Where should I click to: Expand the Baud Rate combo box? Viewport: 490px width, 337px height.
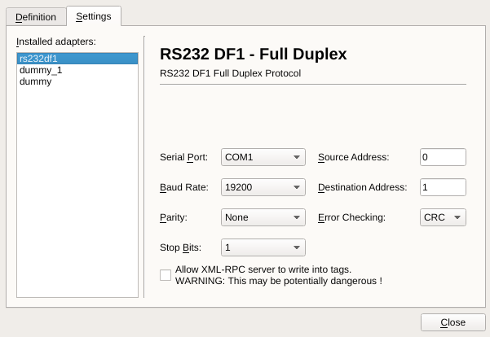point(263,187)
